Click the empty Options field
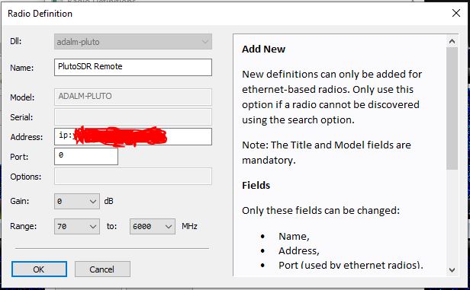The height and width of the screenshot is (290, 470). pyautogui.click(x=133, y=177)
